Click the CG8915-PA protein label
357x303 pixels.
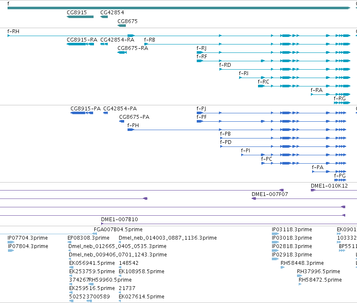click(x=86, y=109)
